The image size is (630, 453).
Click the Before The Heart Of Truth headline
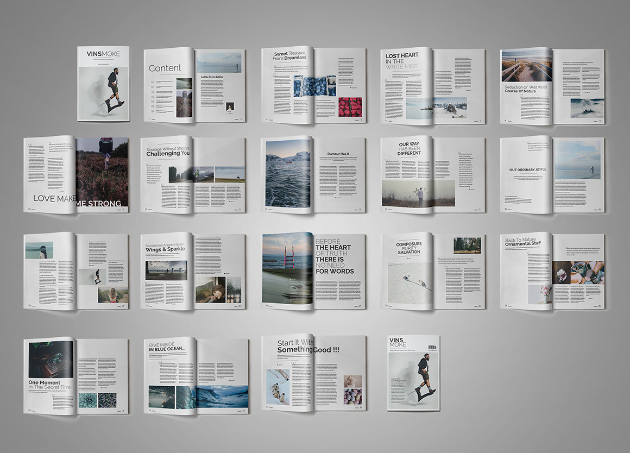335,256
